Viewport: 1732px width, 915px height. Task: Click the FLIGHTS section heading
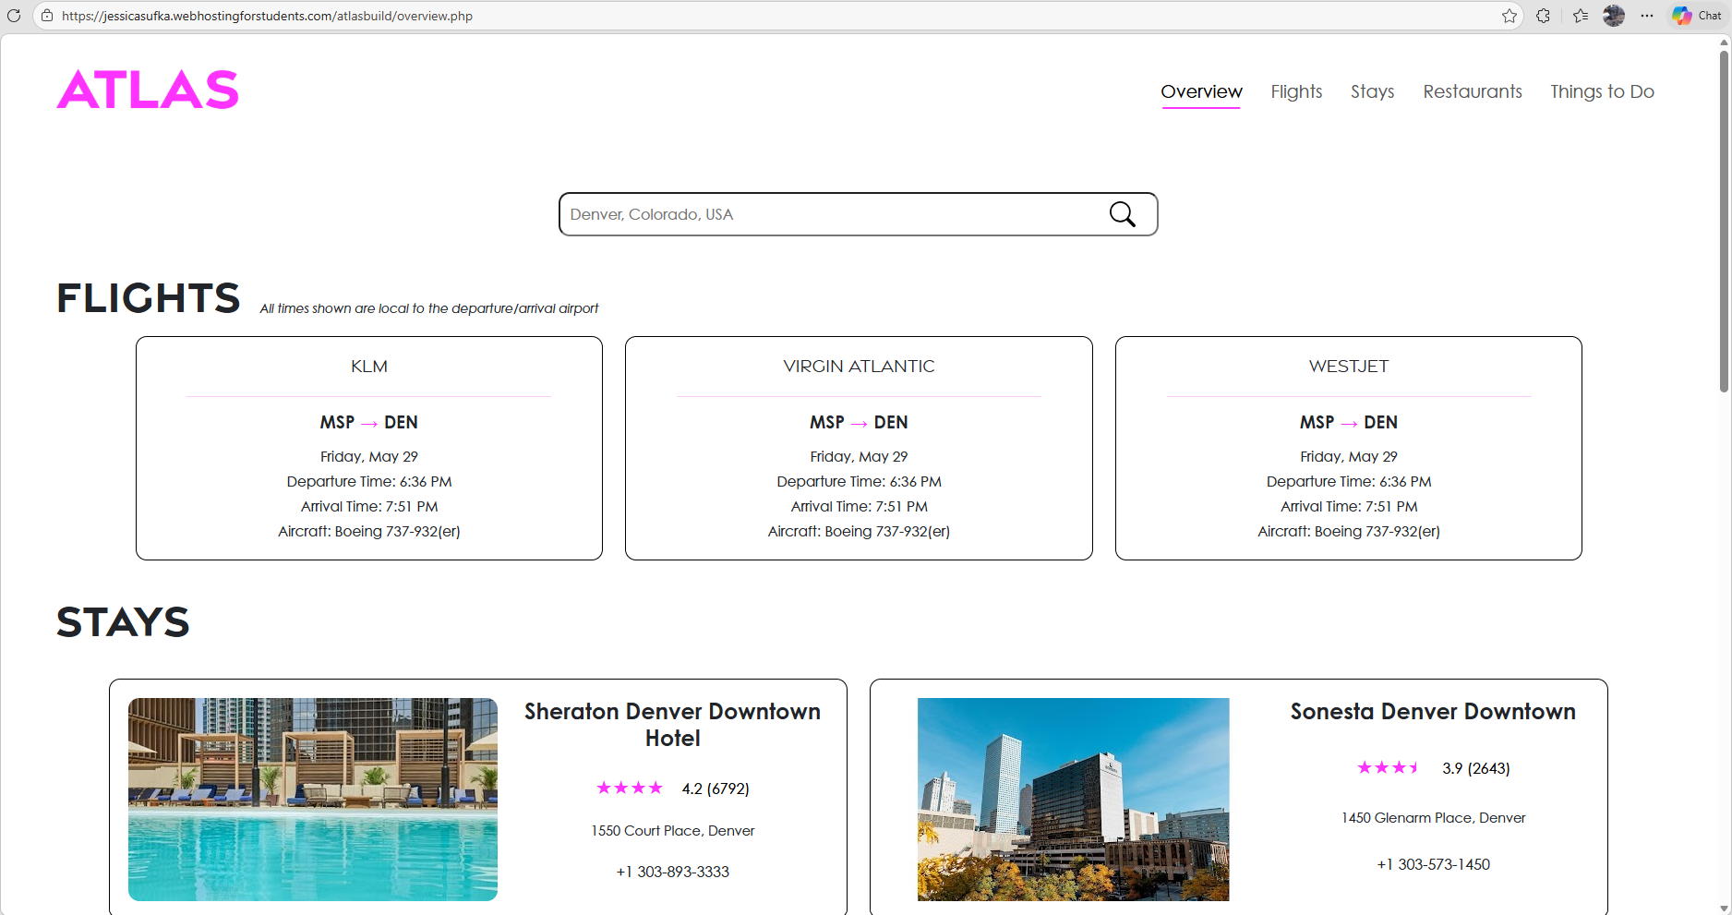click(149, 298)
